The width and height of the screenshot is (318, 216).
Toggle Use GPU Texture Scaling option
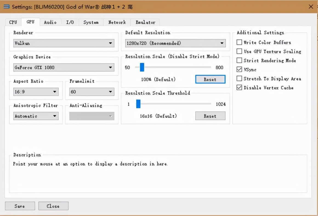pos(239,51)
